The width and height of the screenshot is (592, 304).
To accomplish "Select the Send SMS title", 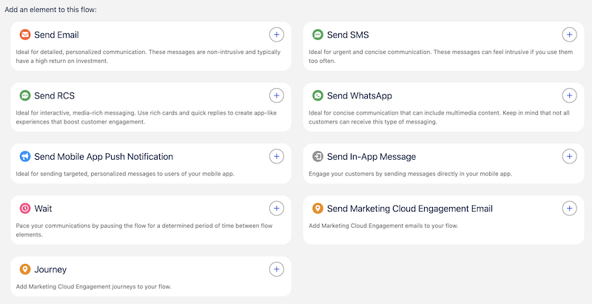I will tap(348, 35).
